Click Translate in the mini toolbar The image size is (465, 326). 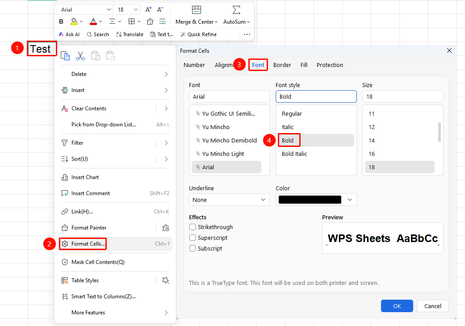(130, 34)
